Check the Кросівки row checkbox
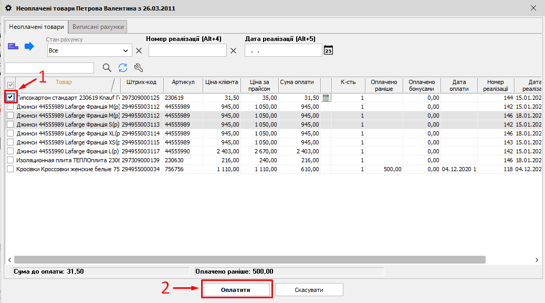Image resolution: width=545 pixels, height=303 pixels. click(x=11, y=169)
